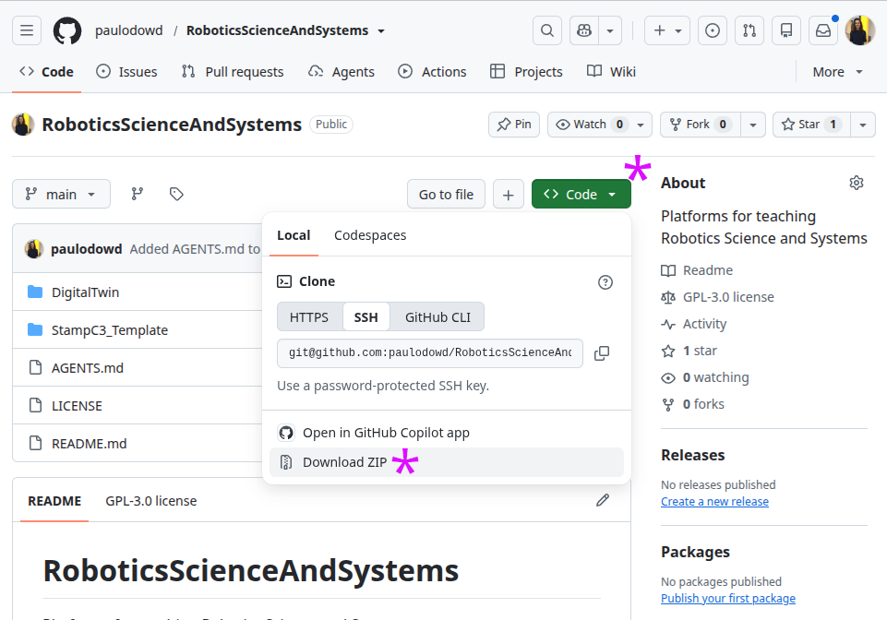Go to GitHub homepage via Octocat logo
The width and height of the screenshot is (887, 620).
click(67, 30)
